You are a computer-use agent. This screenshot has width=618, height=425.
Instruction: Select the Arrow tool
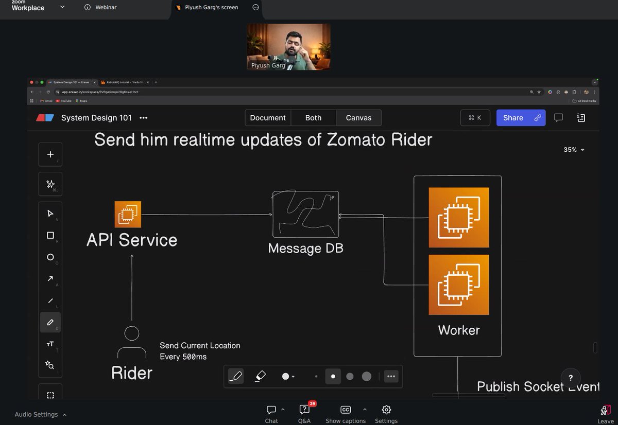click(x=50, y=279)
